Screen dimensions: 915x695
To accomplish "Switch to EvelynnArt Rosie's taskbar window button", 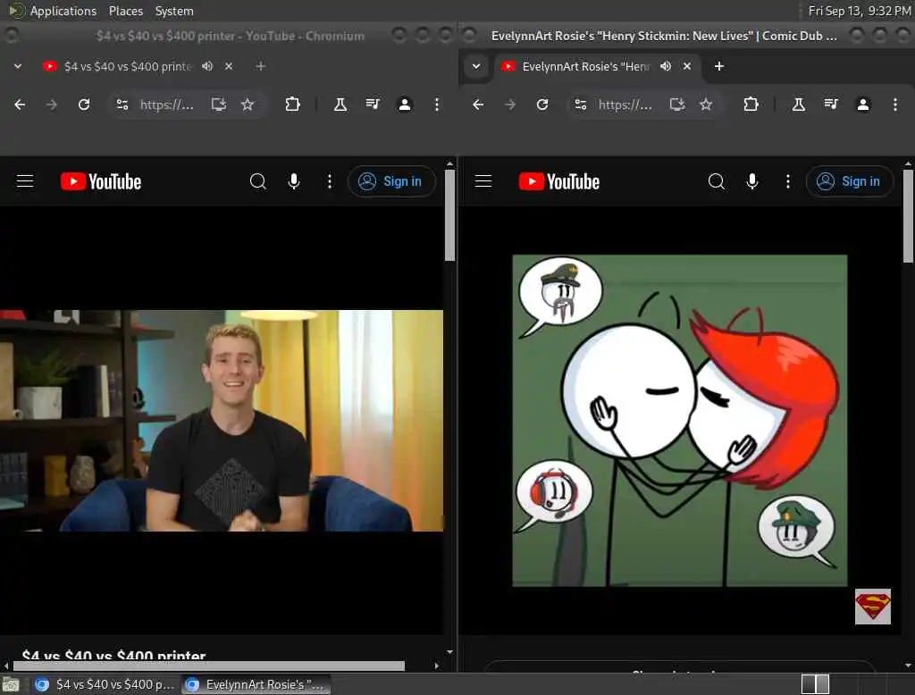I will pyautogui.click(x=256, y=684).
